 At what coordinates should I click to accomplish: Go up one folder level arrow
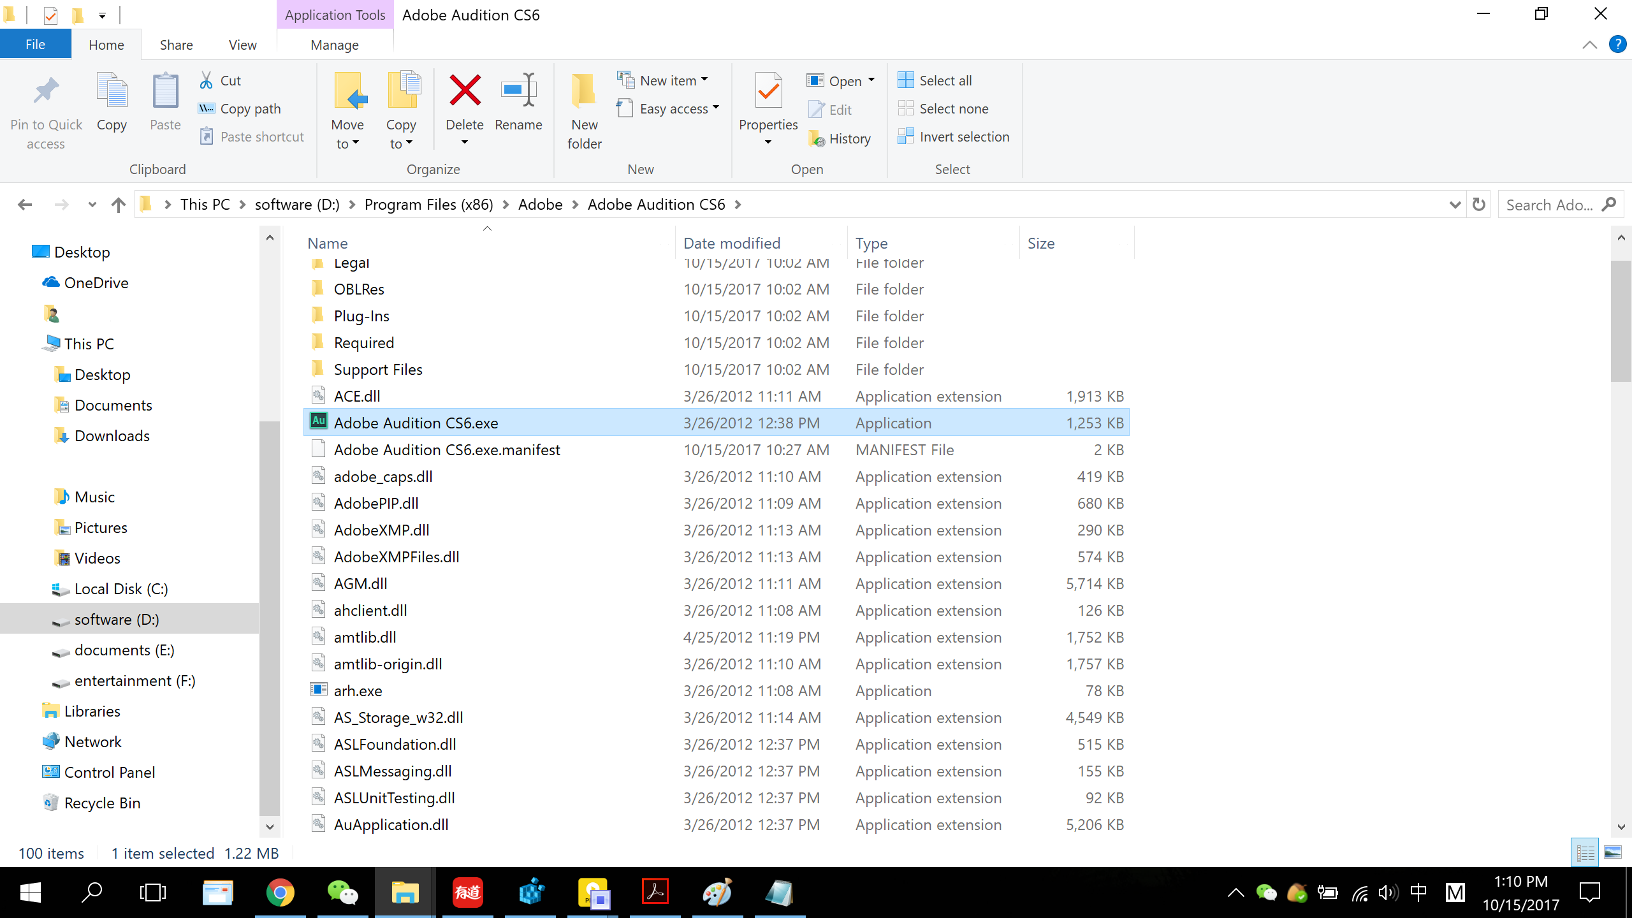pyautogui.click(x=118, y=205)
